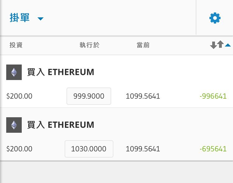233x183 pixels.
Task: Edit the 1030.0000 execution price field
Action: tap(89, 149)
